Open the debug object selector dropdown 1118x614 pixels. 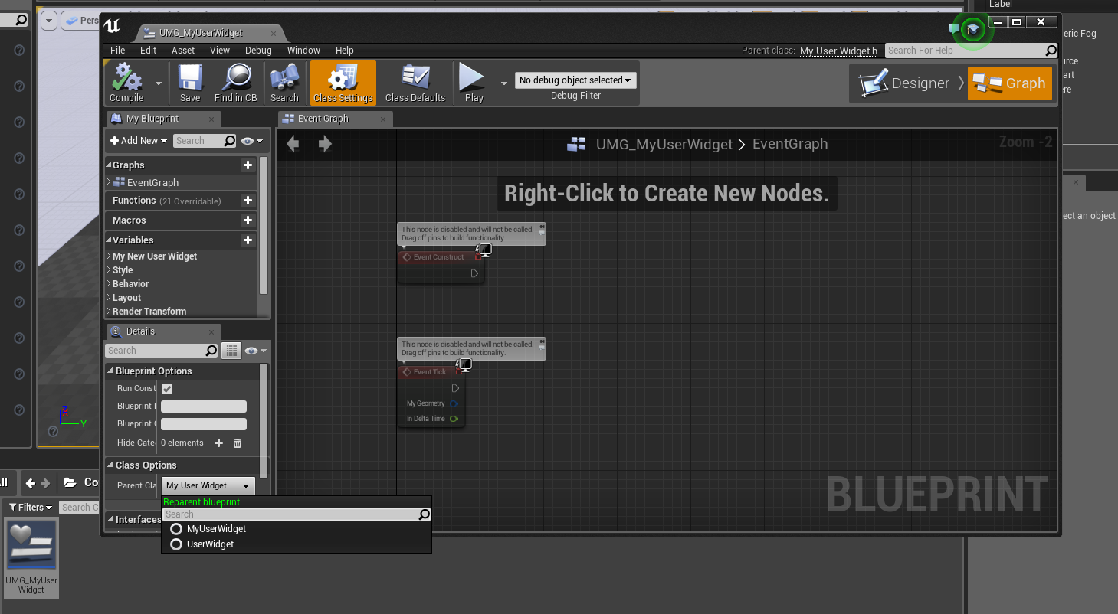(575, 80)
